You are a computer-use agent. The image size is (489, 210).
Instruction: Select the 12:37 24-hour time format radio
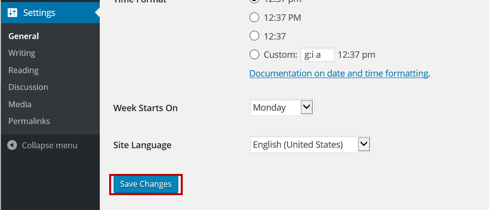click(x=254, y=36)
